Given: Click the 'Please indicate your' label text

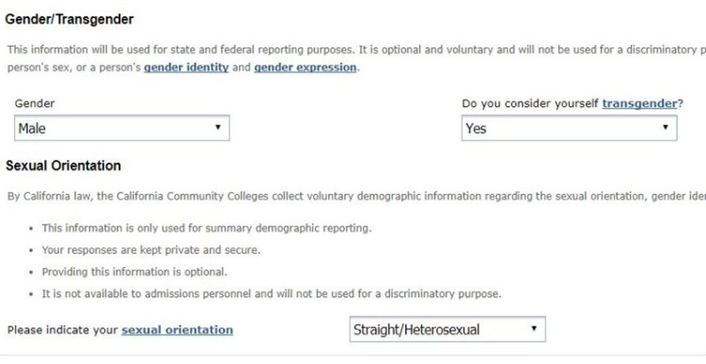Looking at the screenshot, I should 63,330.
